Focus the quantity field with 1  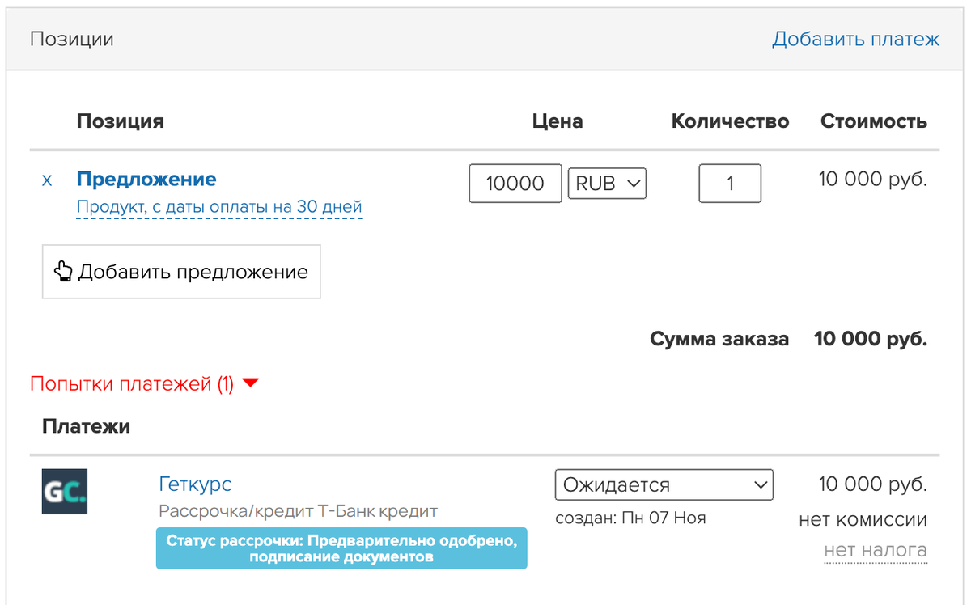pos(730,184)
